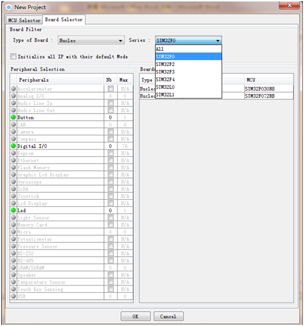Click the green indicator beside Button peripheral
This screenshot has height=326, width=304.
[13, 117]
